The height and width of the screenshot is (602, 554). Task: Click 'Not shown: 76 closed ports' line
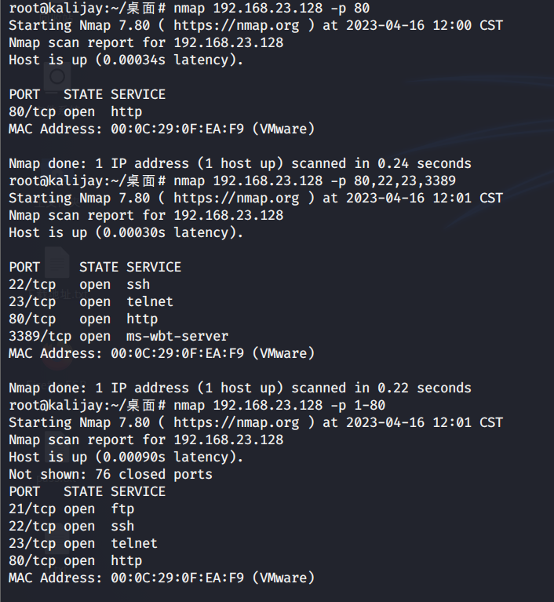111,474
